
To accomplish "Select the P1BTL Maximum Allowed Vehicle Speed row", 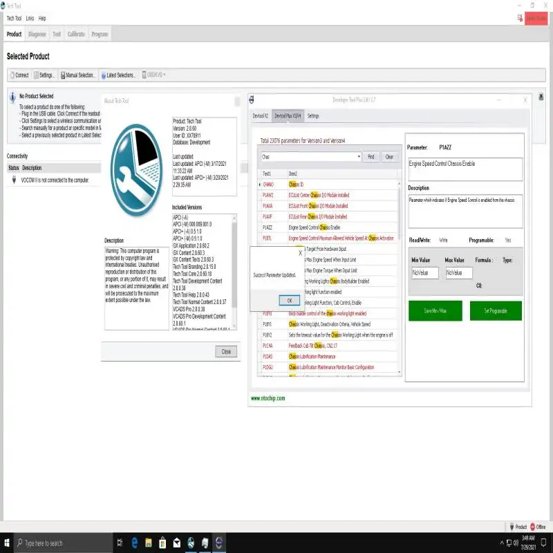I will tap(328, 238).
